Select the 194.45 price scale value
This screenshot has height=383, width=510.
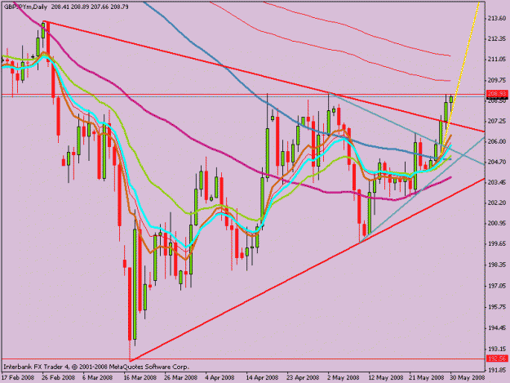coord(496,328)
